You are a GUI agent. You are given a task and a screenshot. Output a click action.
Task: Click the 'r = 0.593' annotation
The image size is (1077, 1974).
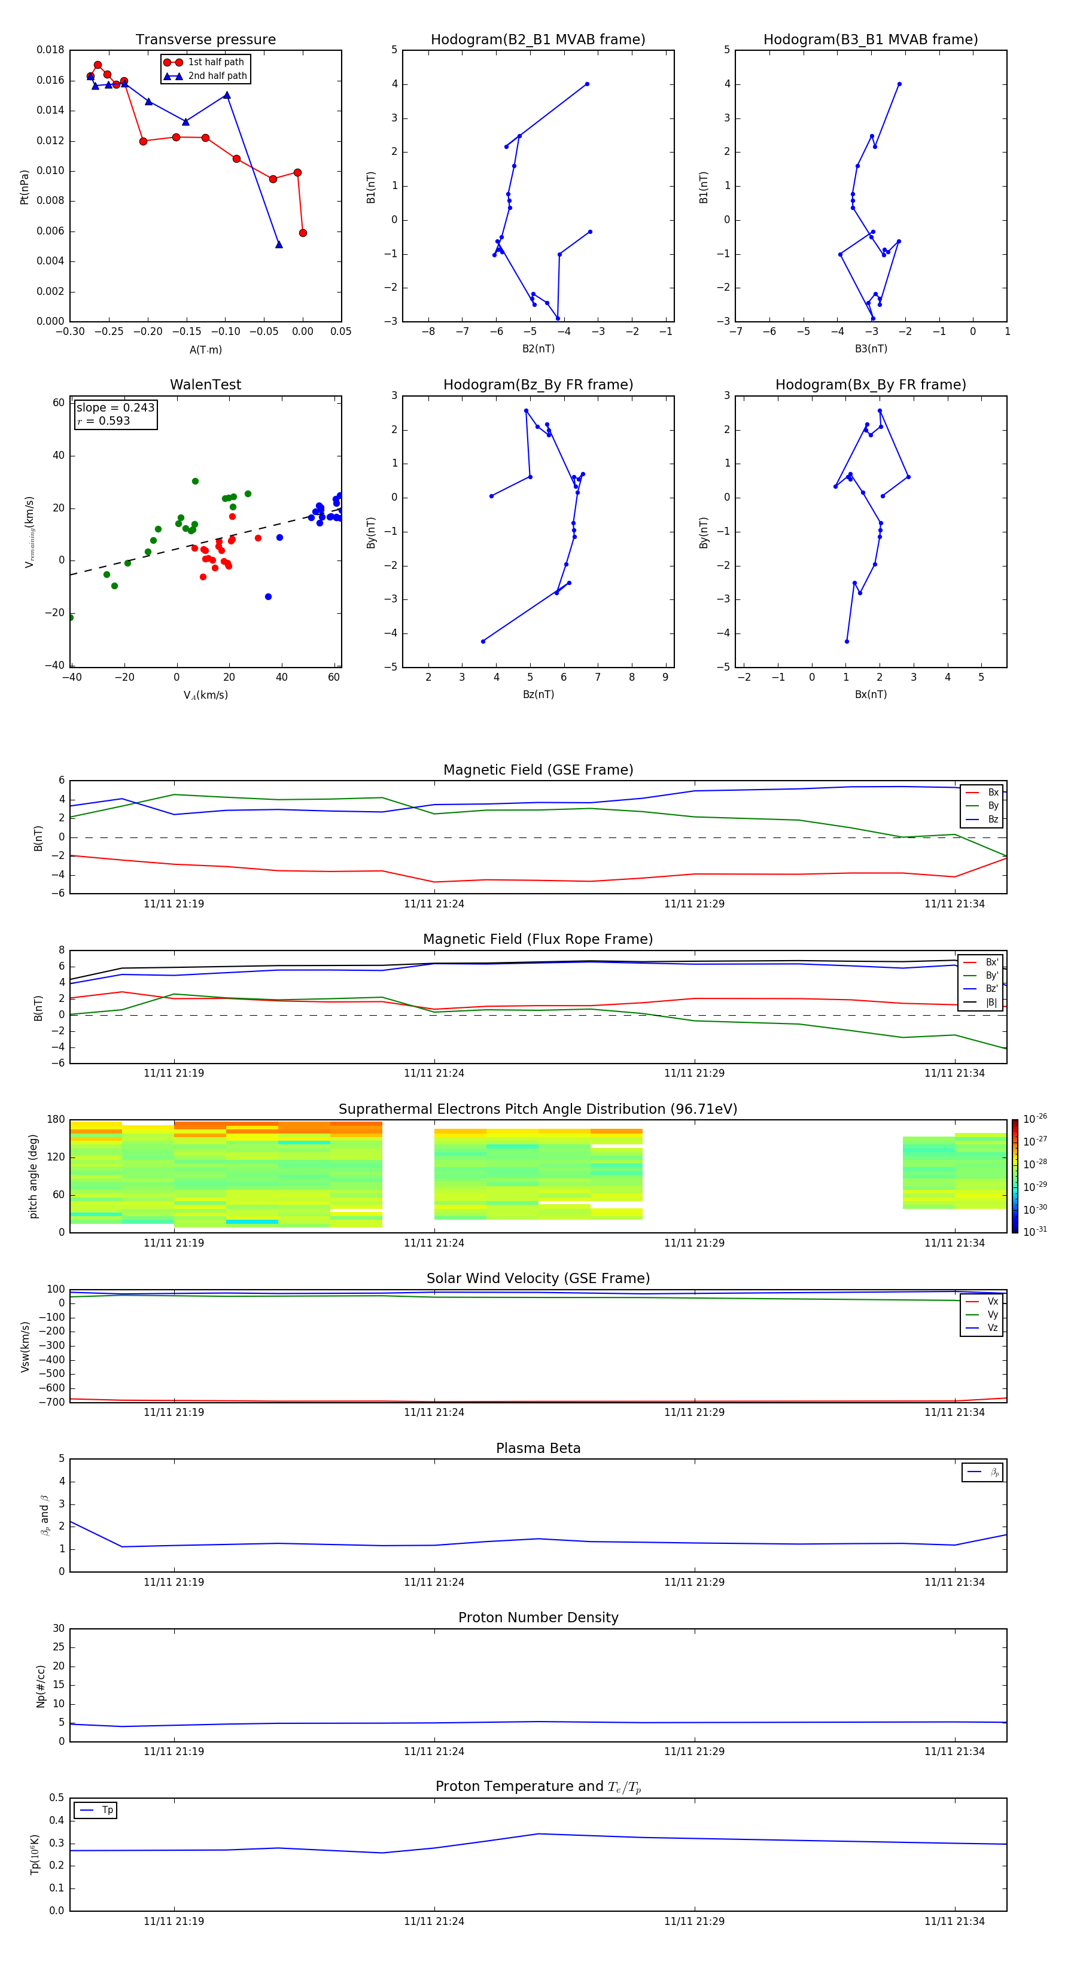point(104,421)
